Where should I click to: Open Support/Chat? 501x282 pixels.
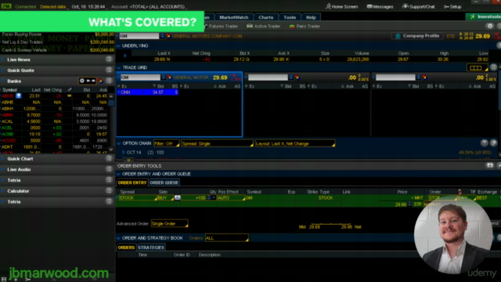(x=418, y=6)
